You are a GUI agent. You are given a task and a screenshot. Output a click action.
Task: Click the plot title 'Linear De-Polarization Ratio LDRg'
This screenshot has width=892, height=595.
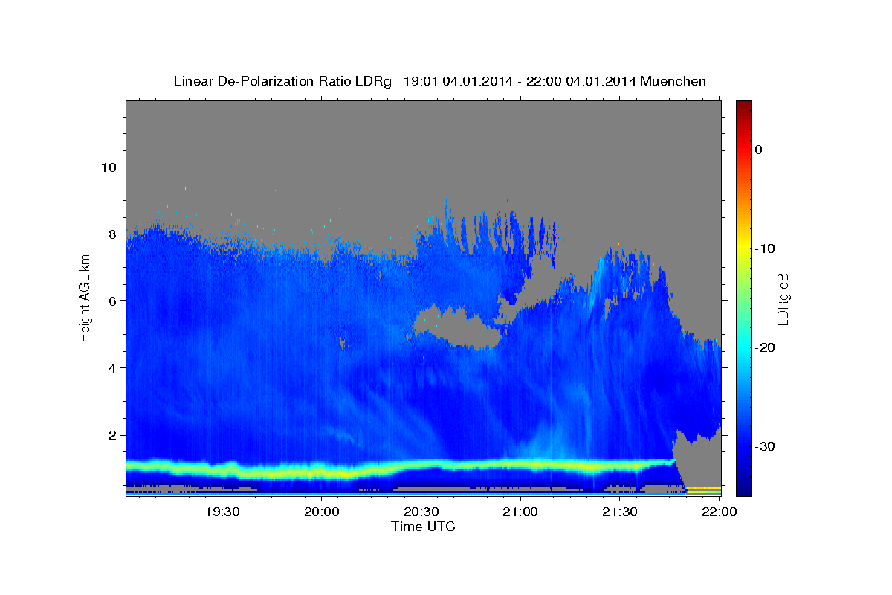pyautogui.click(x=282, y=81)
